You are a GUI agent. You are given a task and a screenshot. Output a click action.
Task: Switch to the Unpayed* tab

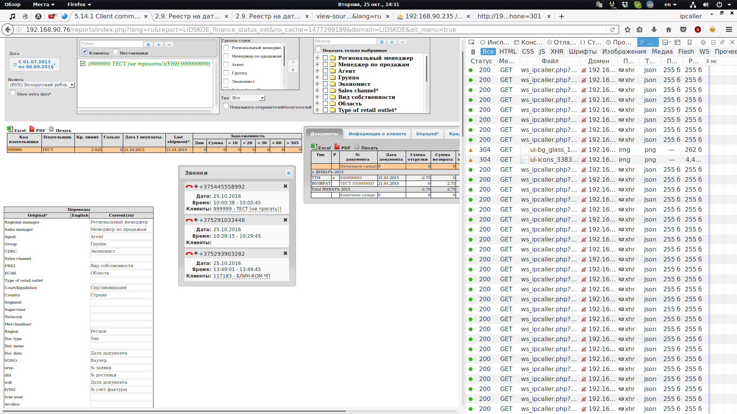427,134
